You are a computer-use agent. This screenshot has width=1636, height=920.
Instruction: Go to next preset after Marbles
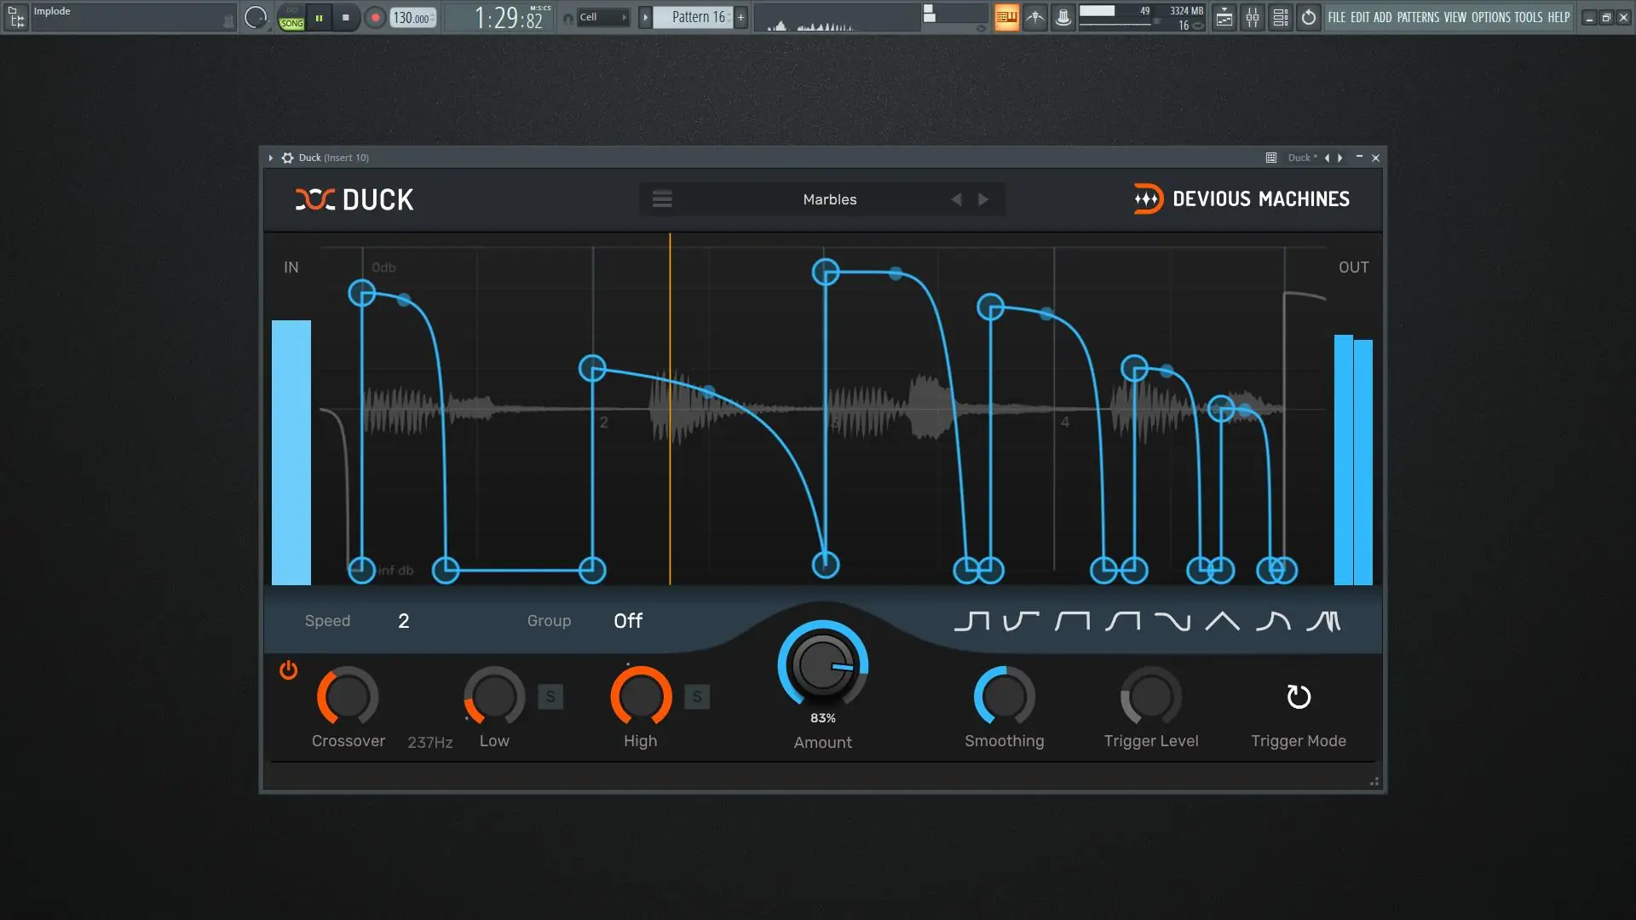coord(983,199)
